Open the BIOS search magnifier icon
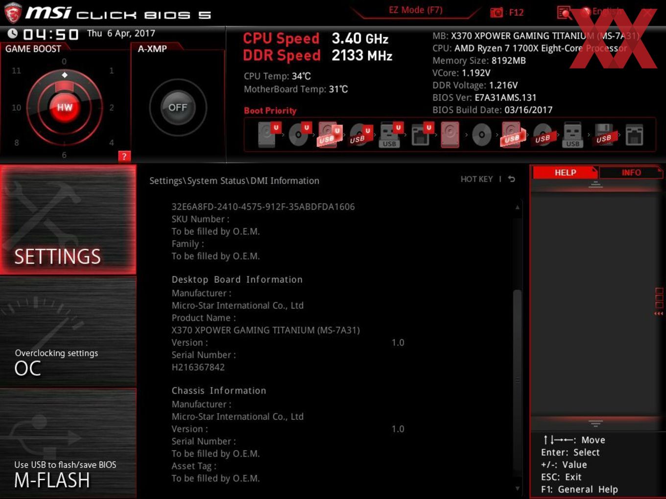666x499 pixels. click(x=565, y=13)
